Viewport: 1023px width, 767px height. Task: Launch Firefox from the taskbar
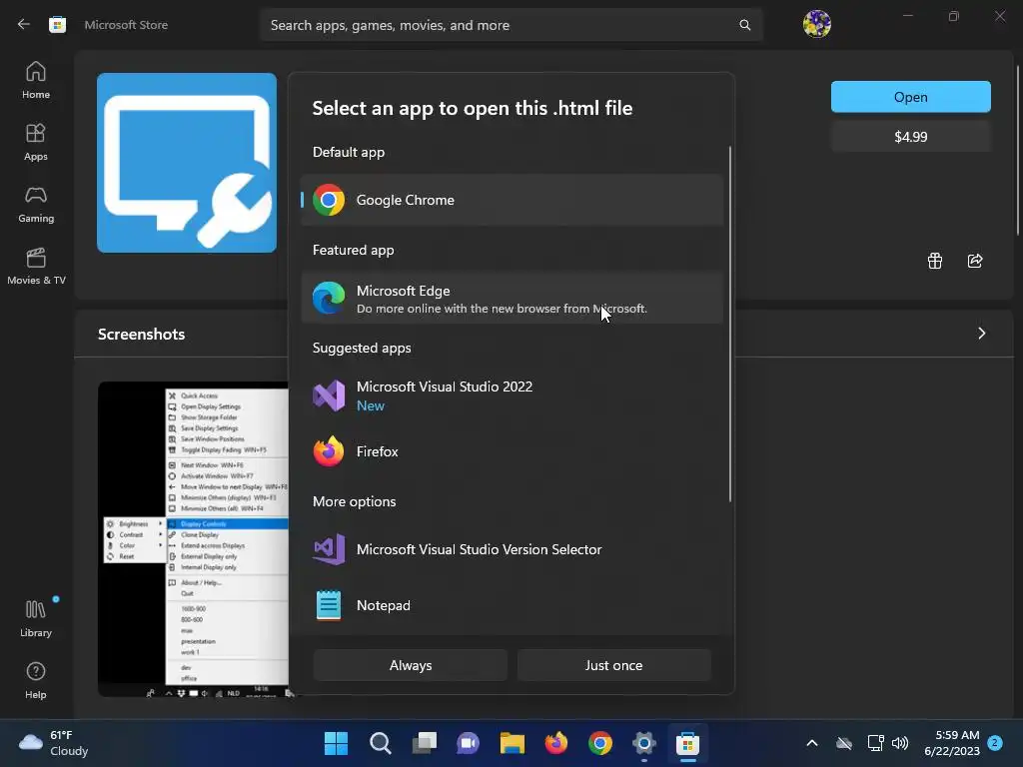pos(555,743)
